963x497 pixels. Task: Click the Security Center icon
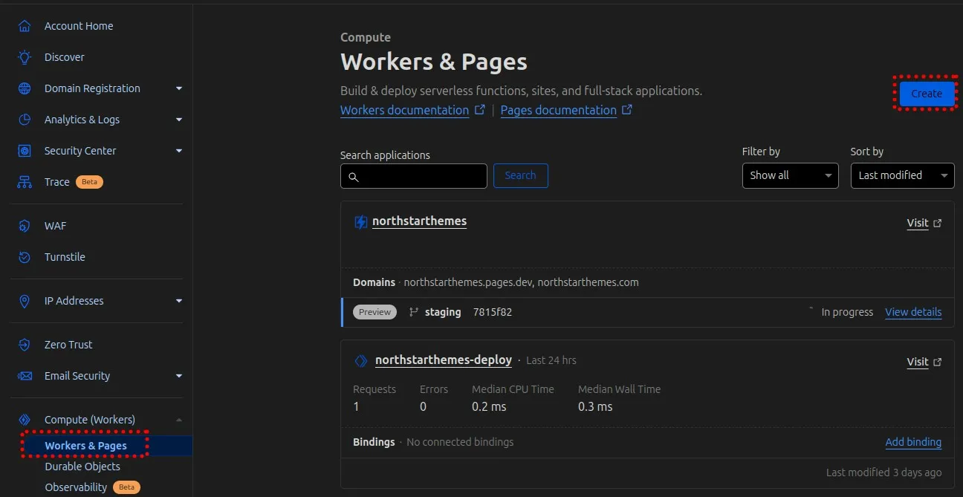[25, 151]
